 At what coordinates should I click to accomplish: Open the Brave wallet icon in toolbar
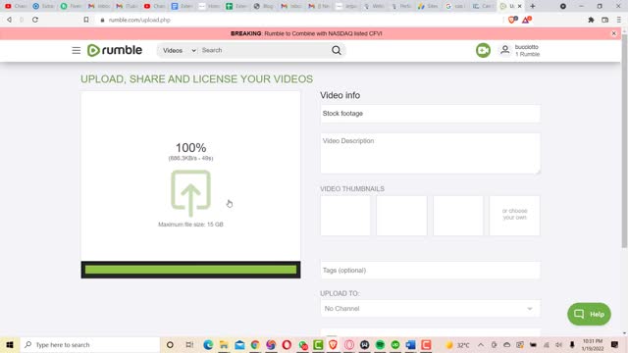pyautogui.click(x=604, y=20)
